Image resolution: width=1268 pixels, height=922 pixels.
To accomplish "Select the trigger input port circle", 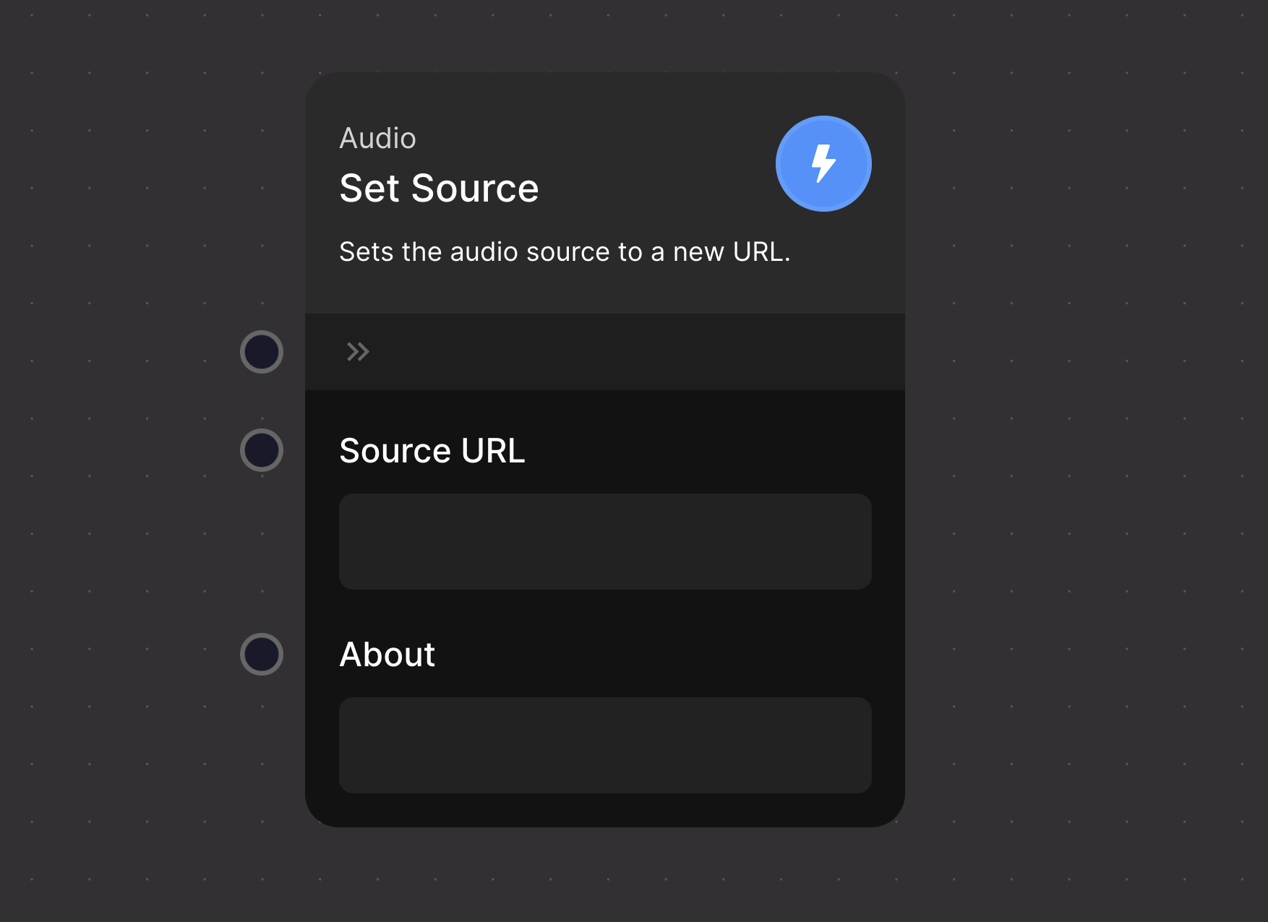I will (262, 352).
